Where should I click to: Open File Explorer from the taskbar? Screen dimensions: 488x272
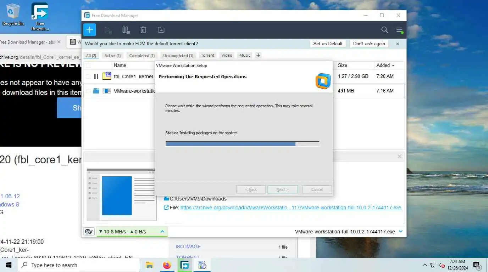(x=149, y=265)
